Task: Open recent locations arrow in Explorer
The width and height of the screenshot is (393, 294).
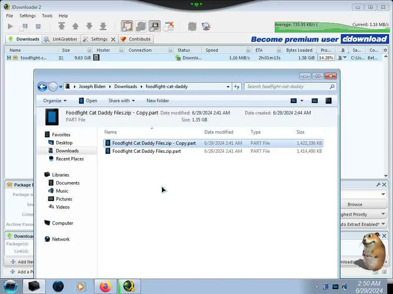Action: coord(61,87)
